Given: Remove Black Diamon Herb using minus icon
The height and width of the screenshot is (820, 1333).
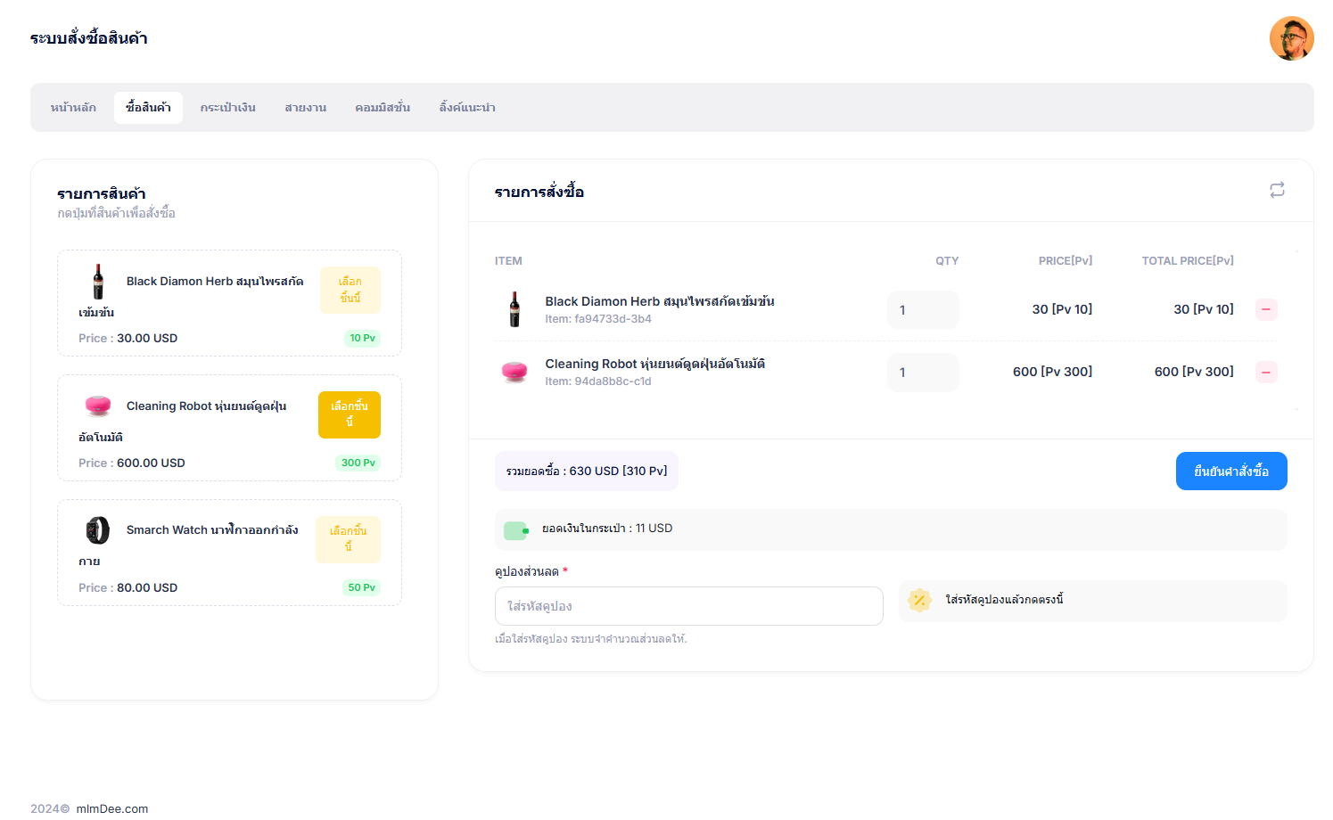Looking at the screenshot, I should click(x=1266, y=309).
